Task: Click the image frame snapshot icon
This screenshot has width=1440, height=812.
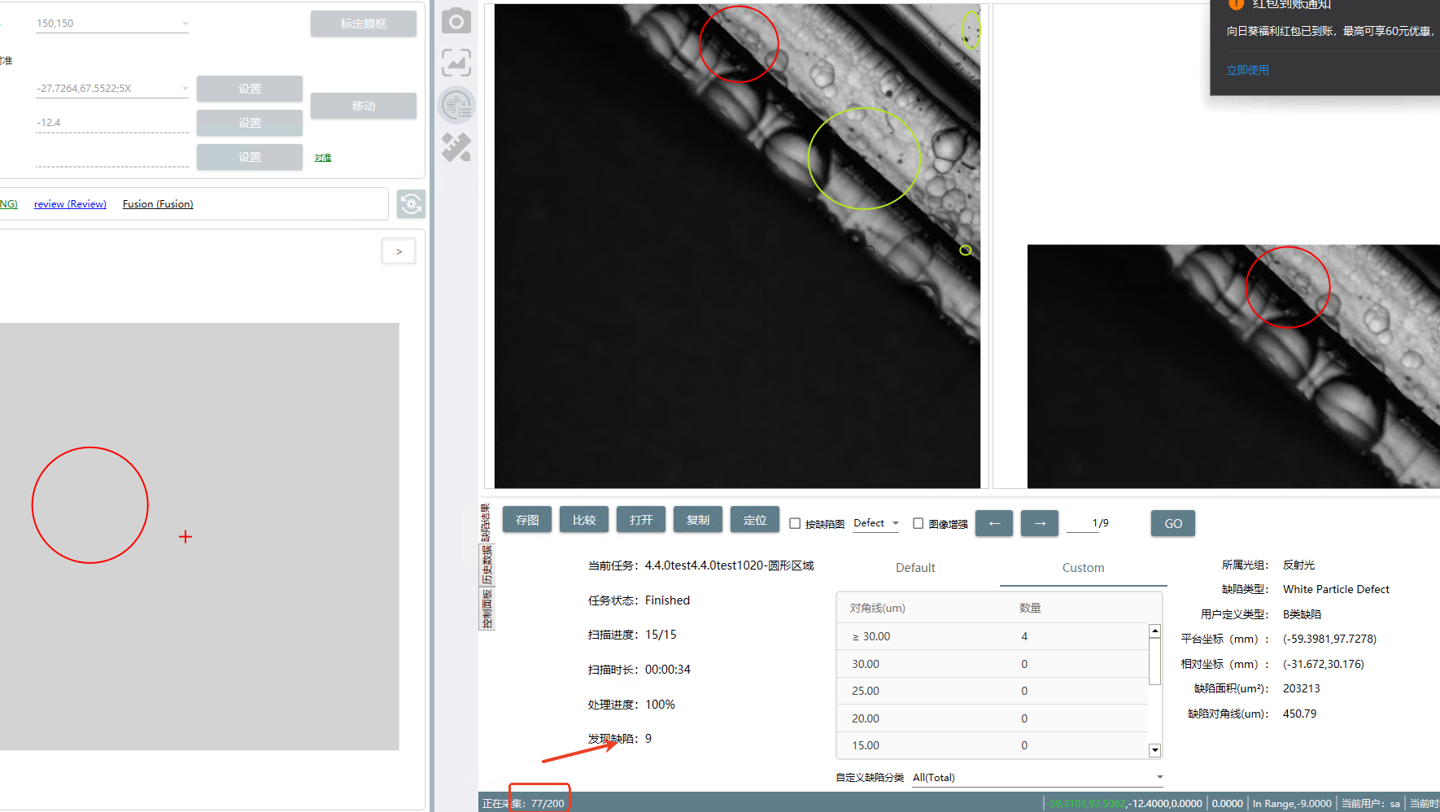Action: (456, 63)
